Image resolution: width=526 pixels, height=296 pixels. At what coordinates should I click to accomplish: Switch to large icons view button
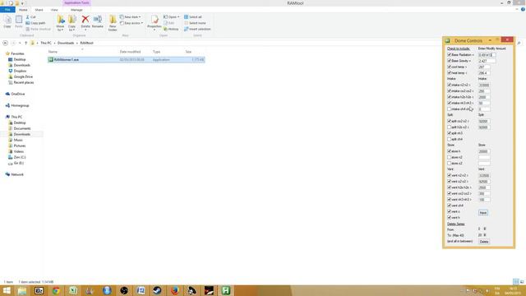(522, 282)
